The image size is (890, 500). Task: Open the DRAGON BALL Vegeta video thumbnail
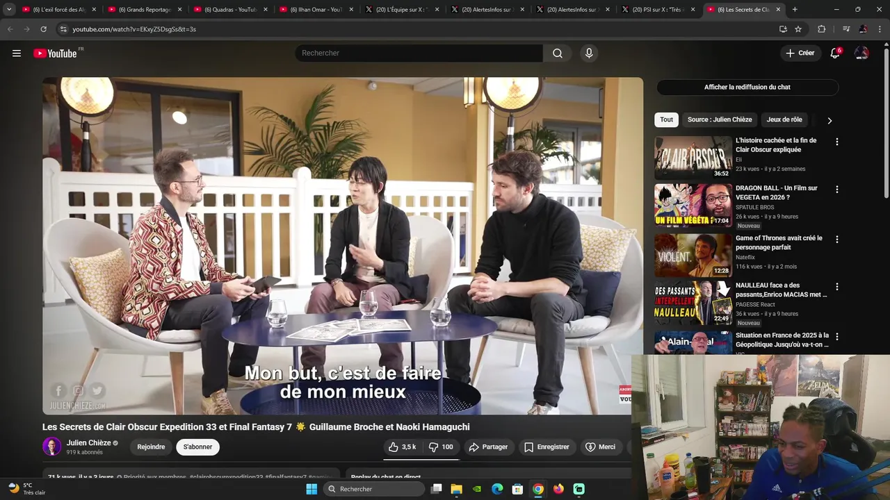693,206
